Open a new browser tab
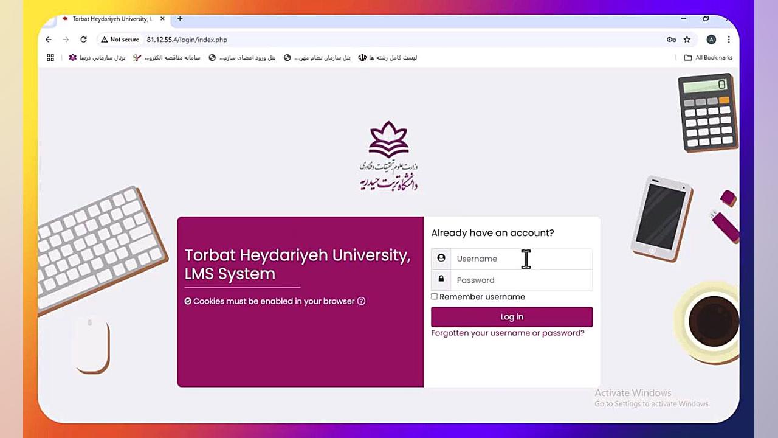Screen dimensions: 778x438 (180, 19)
